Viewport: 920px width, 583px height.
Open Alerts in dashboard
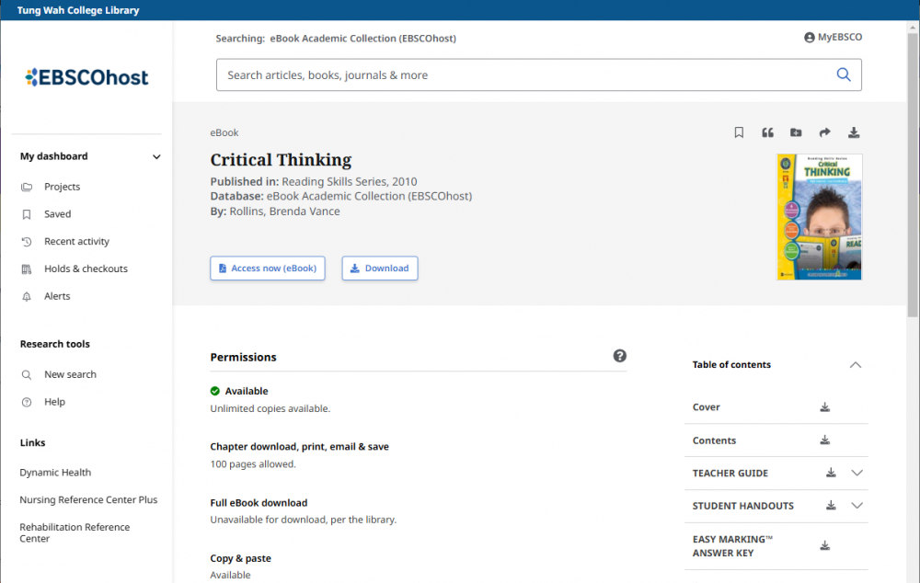tap(57, 296)
